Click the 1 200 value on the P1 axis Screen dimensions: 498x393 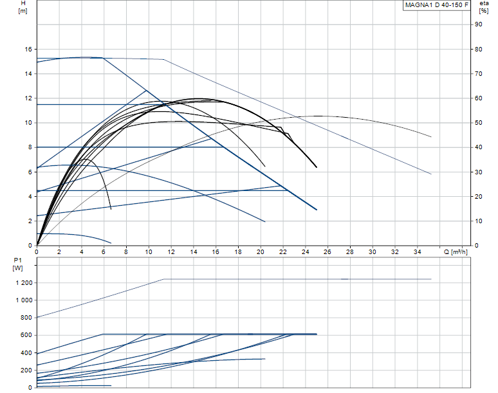pyautogui.click(x=24, y=283)
